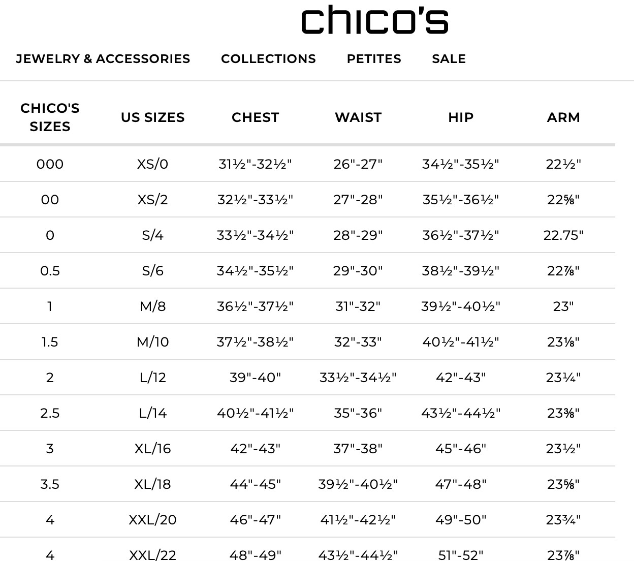This screenshot has width=634, height=561.
Task: Click the US Sizes column header
Action: tap(152, 117)
